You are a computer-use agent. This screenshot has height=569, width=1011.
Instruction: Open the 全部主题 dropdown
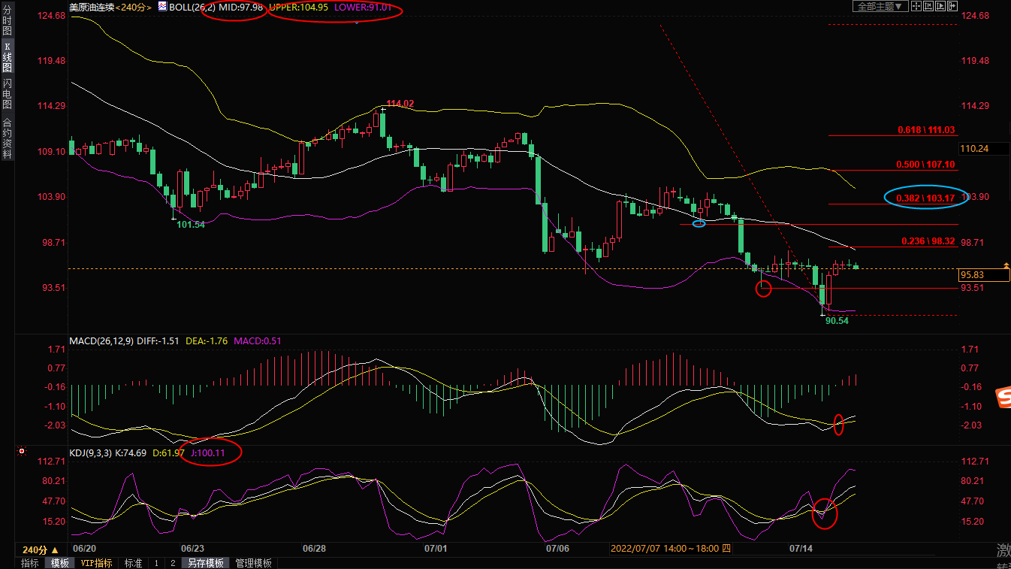tap(880, 6)
